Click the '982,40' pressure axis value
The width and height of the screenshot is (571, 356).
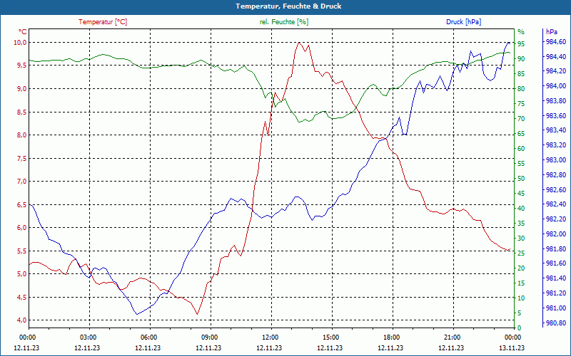coord(556,204)
